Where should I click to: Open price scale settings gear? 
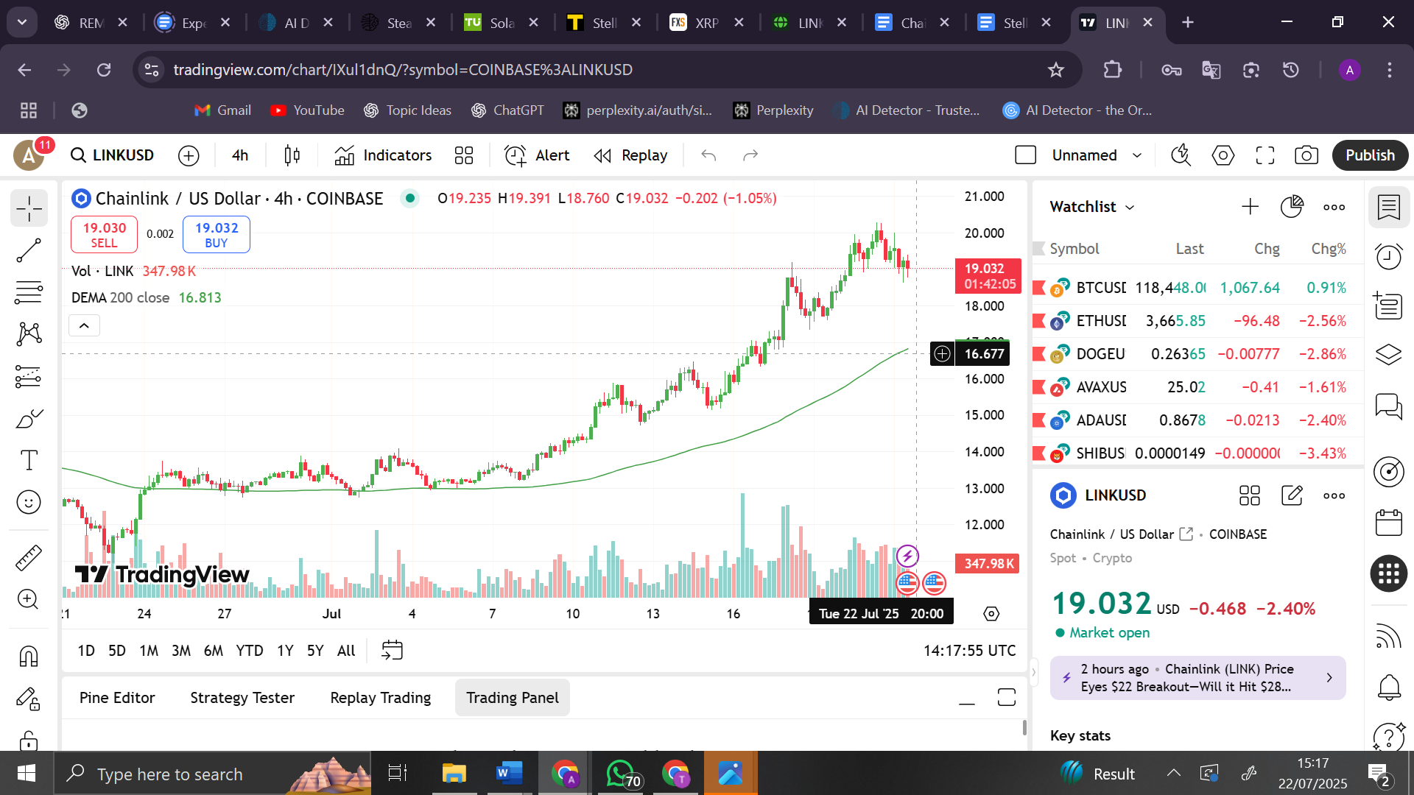(x=991, y=614)
